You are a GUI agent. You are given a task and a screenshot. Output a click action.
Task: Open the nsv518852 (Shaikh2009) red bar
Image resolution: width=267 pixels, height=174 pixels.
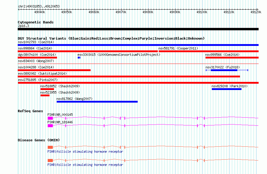coord(47,89)
